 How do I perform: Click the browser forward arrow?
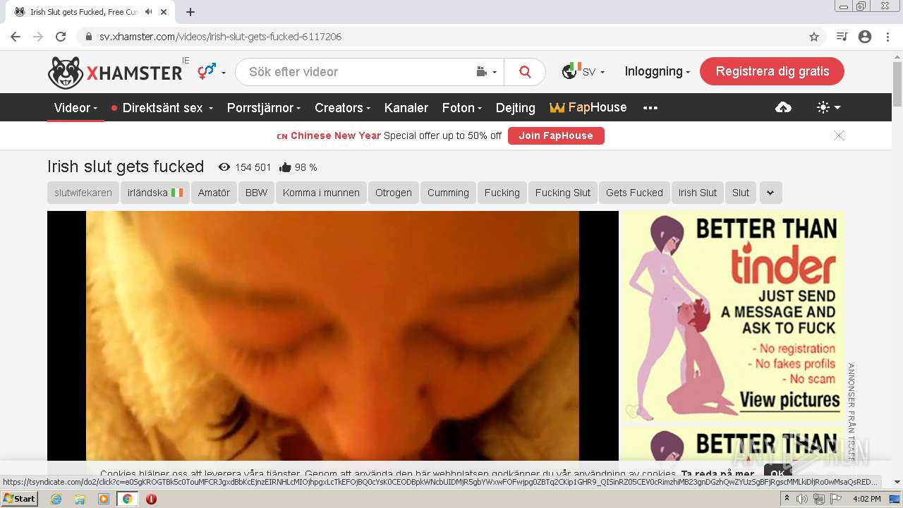[x=38, y=37]
